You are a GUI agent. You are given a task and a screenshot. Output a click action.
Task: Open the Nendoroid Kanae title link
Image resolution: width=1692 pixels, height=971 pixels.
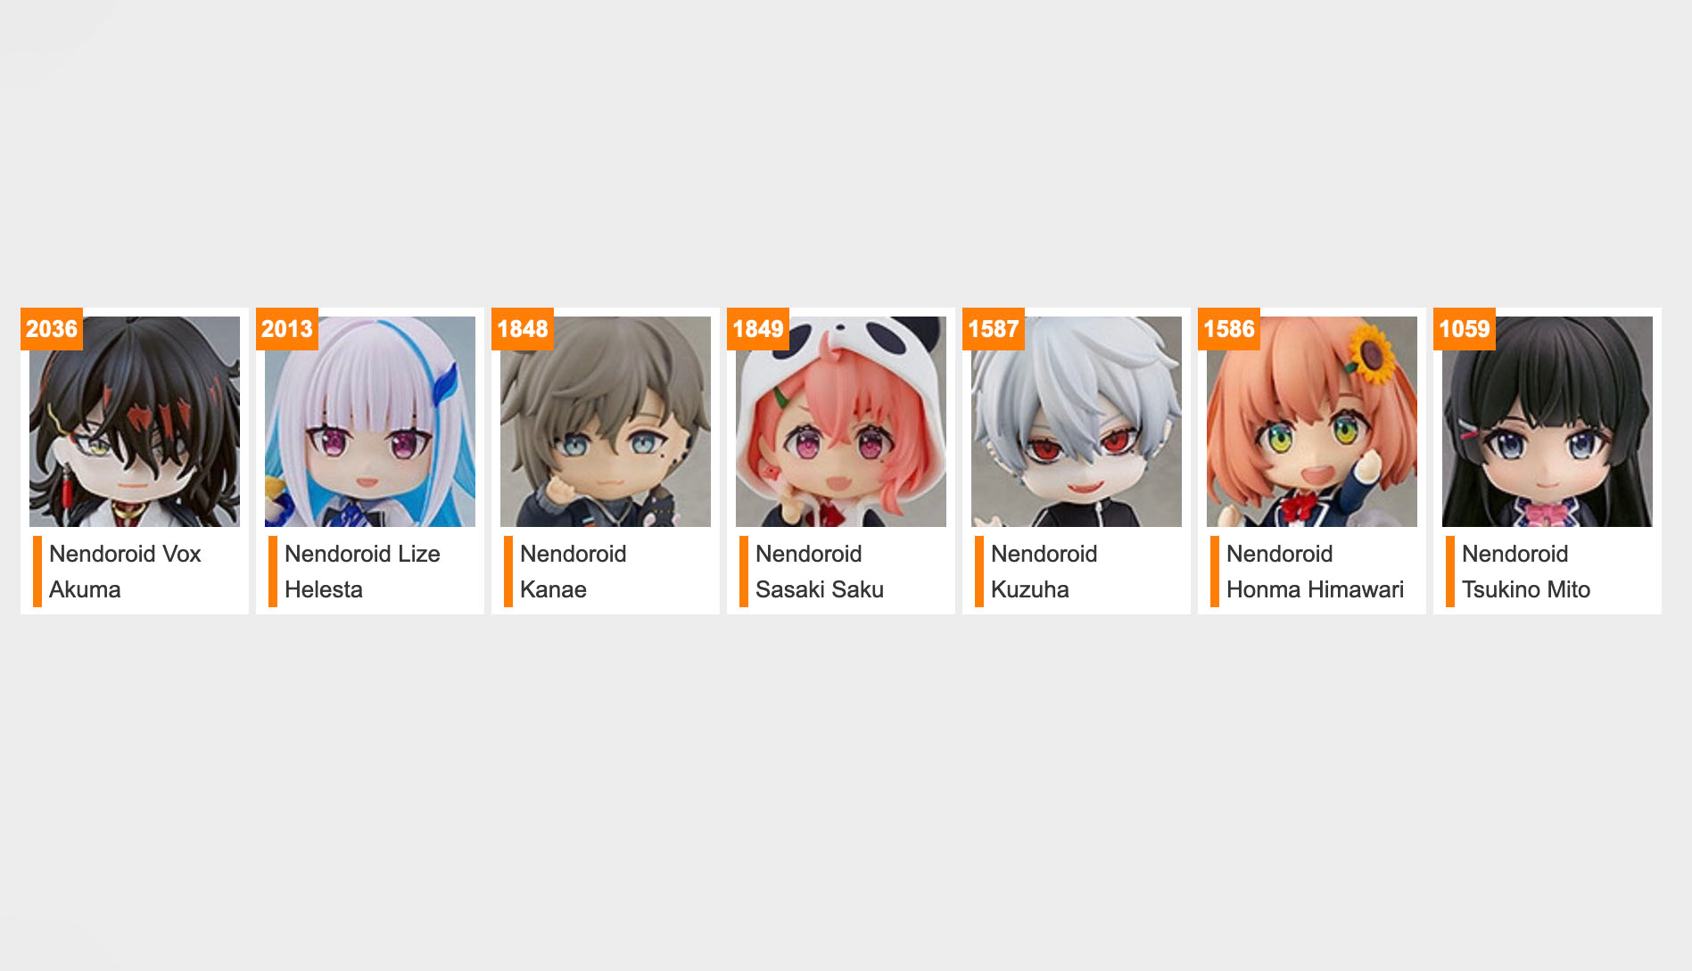(573, 572)
